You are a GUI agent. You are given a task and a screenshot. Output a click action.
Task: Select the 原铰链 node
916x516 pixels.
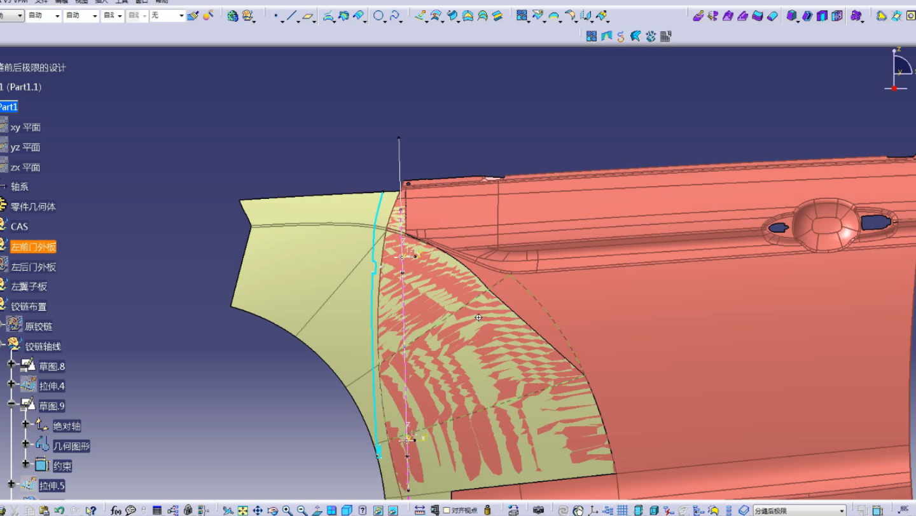[39, 327]
